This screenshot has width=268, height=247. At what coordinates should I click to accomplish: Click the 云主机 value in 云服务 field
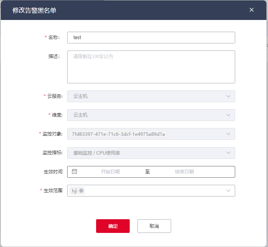[80, 96]
